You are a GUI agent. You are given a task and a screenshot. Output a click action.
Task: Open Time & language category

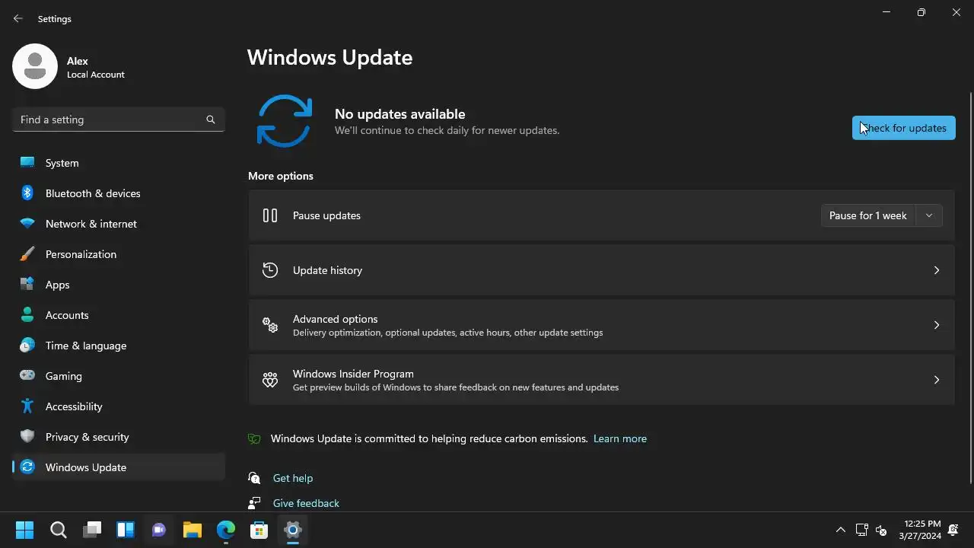point(119,346)
